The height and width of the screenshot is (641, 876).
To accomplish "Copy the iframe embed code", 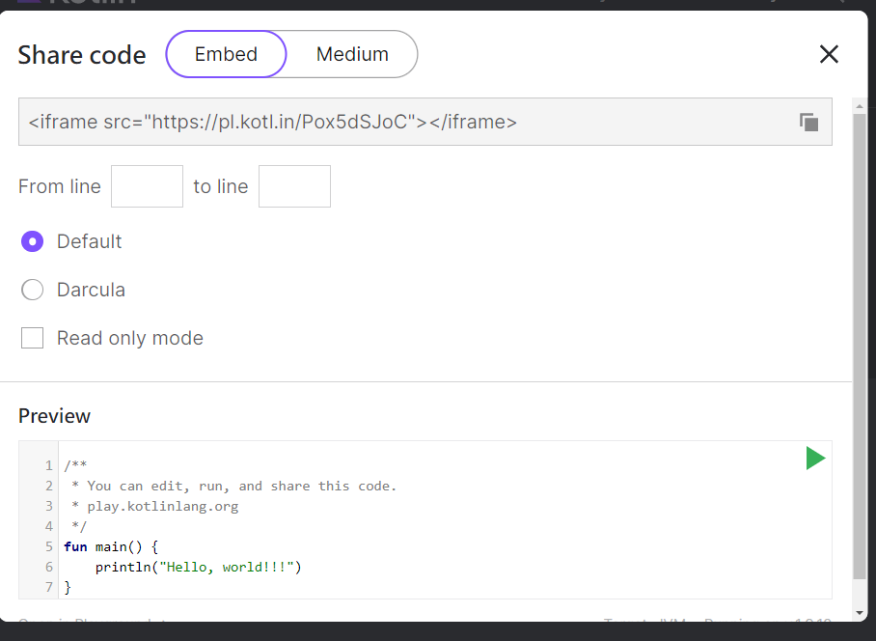I will coord(808,122).
